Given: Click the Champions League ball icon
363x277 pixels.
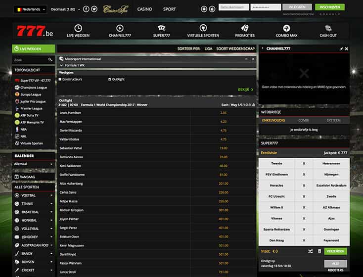Looking at the screenshot, I should [x=17, y=88].
